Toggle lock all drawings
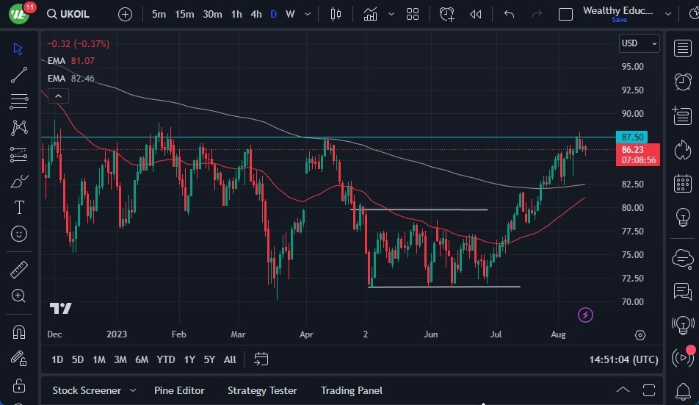 (19, 385)
